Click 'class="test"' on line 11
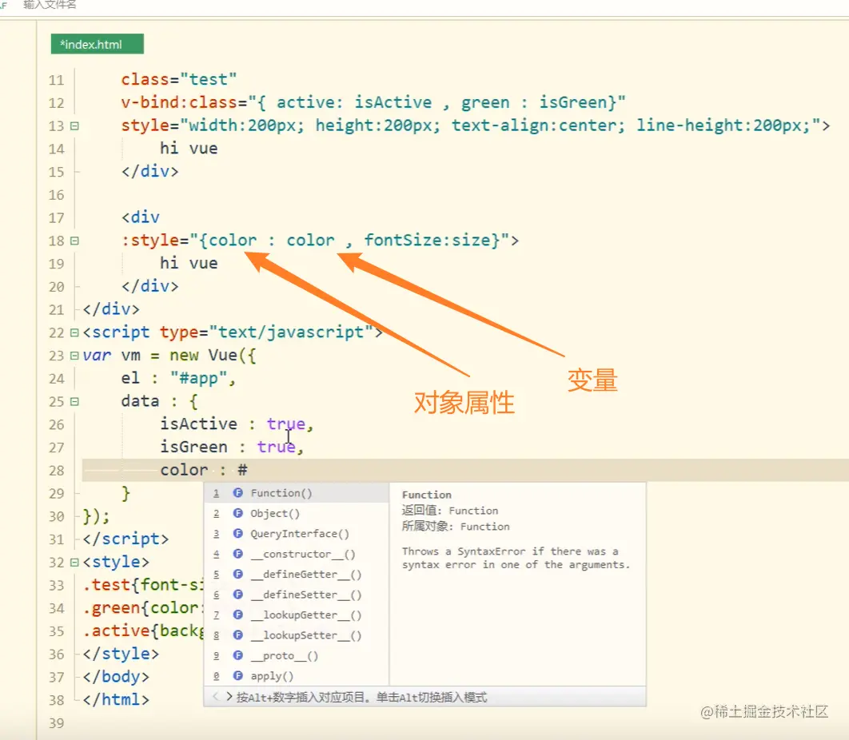 (x=179, y=80)
